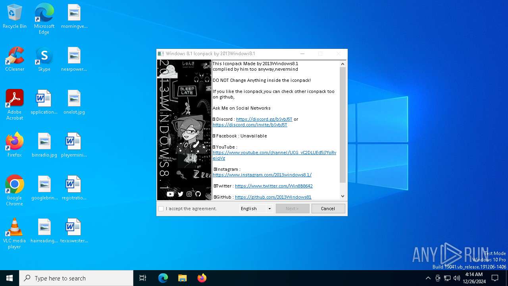
Task: Open CCleaner desktop shortcut
Action: coord(15,60)
